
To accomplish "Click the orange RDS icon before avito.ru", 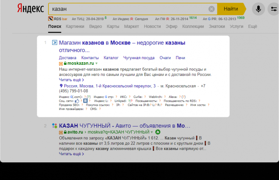I will [61, 132].
